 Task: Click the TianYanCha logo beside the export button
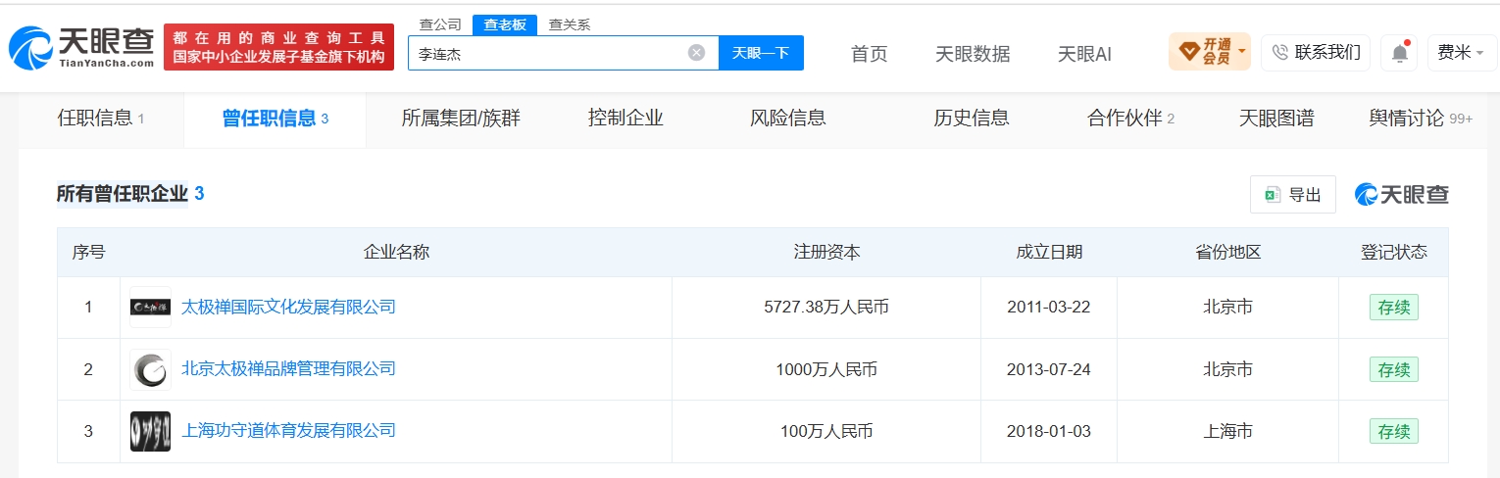[x=1401, y=194]
